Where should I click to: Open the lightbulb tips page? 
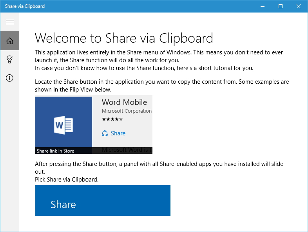(x=10, y=59)
